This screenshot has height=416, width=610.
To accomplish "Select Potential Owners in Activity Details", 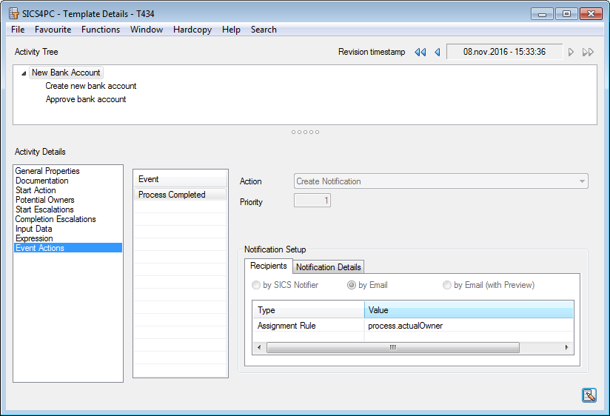I will (45, 200).
